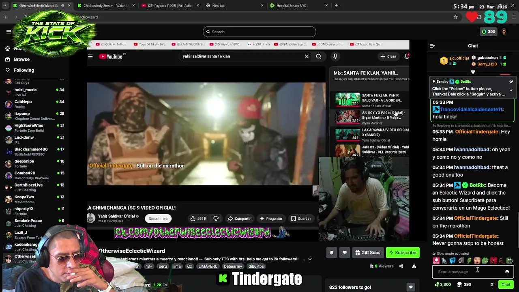
Task: Open Browse in the Kick sidebar
Action: point(22,59)
